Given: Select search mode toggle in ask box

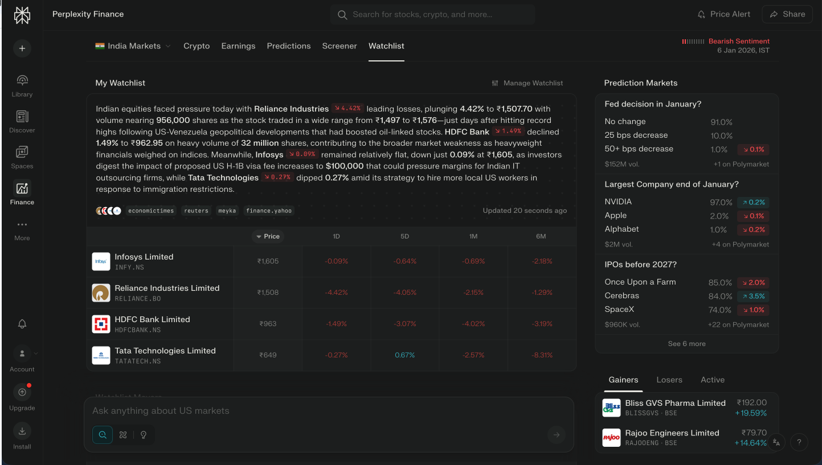Looking at the screenshot, I should tap(103, 435).
